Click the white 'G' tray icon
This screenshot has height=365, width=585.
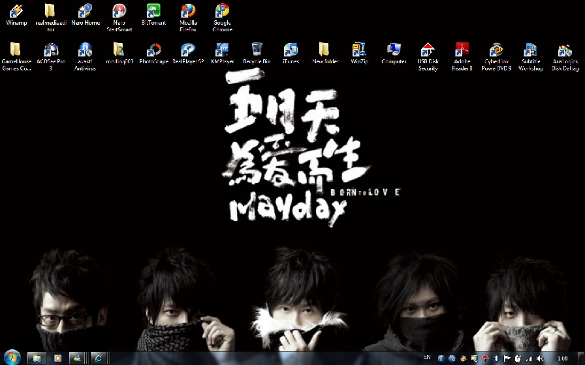pyautogui.click(x=518, y=358)
